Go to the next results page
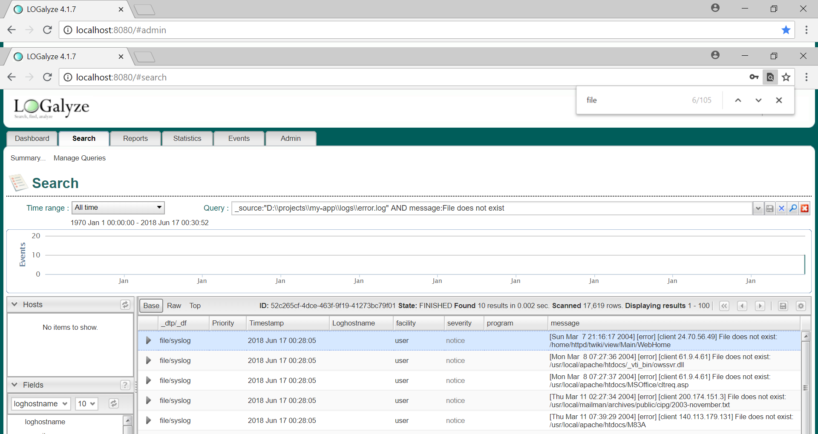818x434 pixels. [x=760, y=306]
